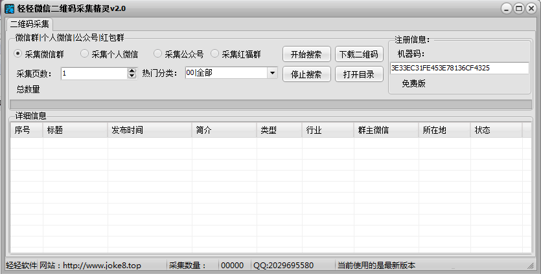541x274 pixels.
Task: Sort by the 发布时间 column header
Action: pyautogui.click(x=149, y=130)
